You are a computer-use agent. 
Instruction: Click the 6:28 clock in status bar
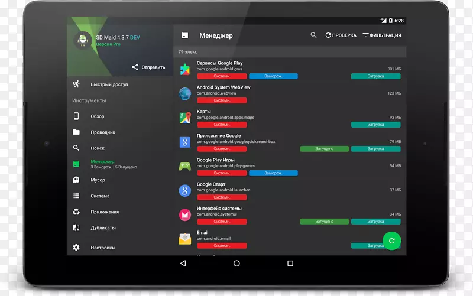[x=399, y=21]
